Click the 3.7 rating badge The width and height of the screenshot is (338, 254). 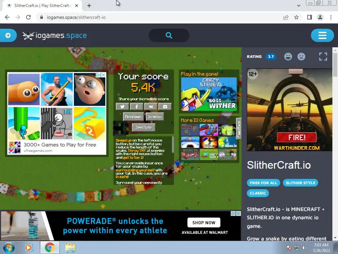click(x=271, y=57)
